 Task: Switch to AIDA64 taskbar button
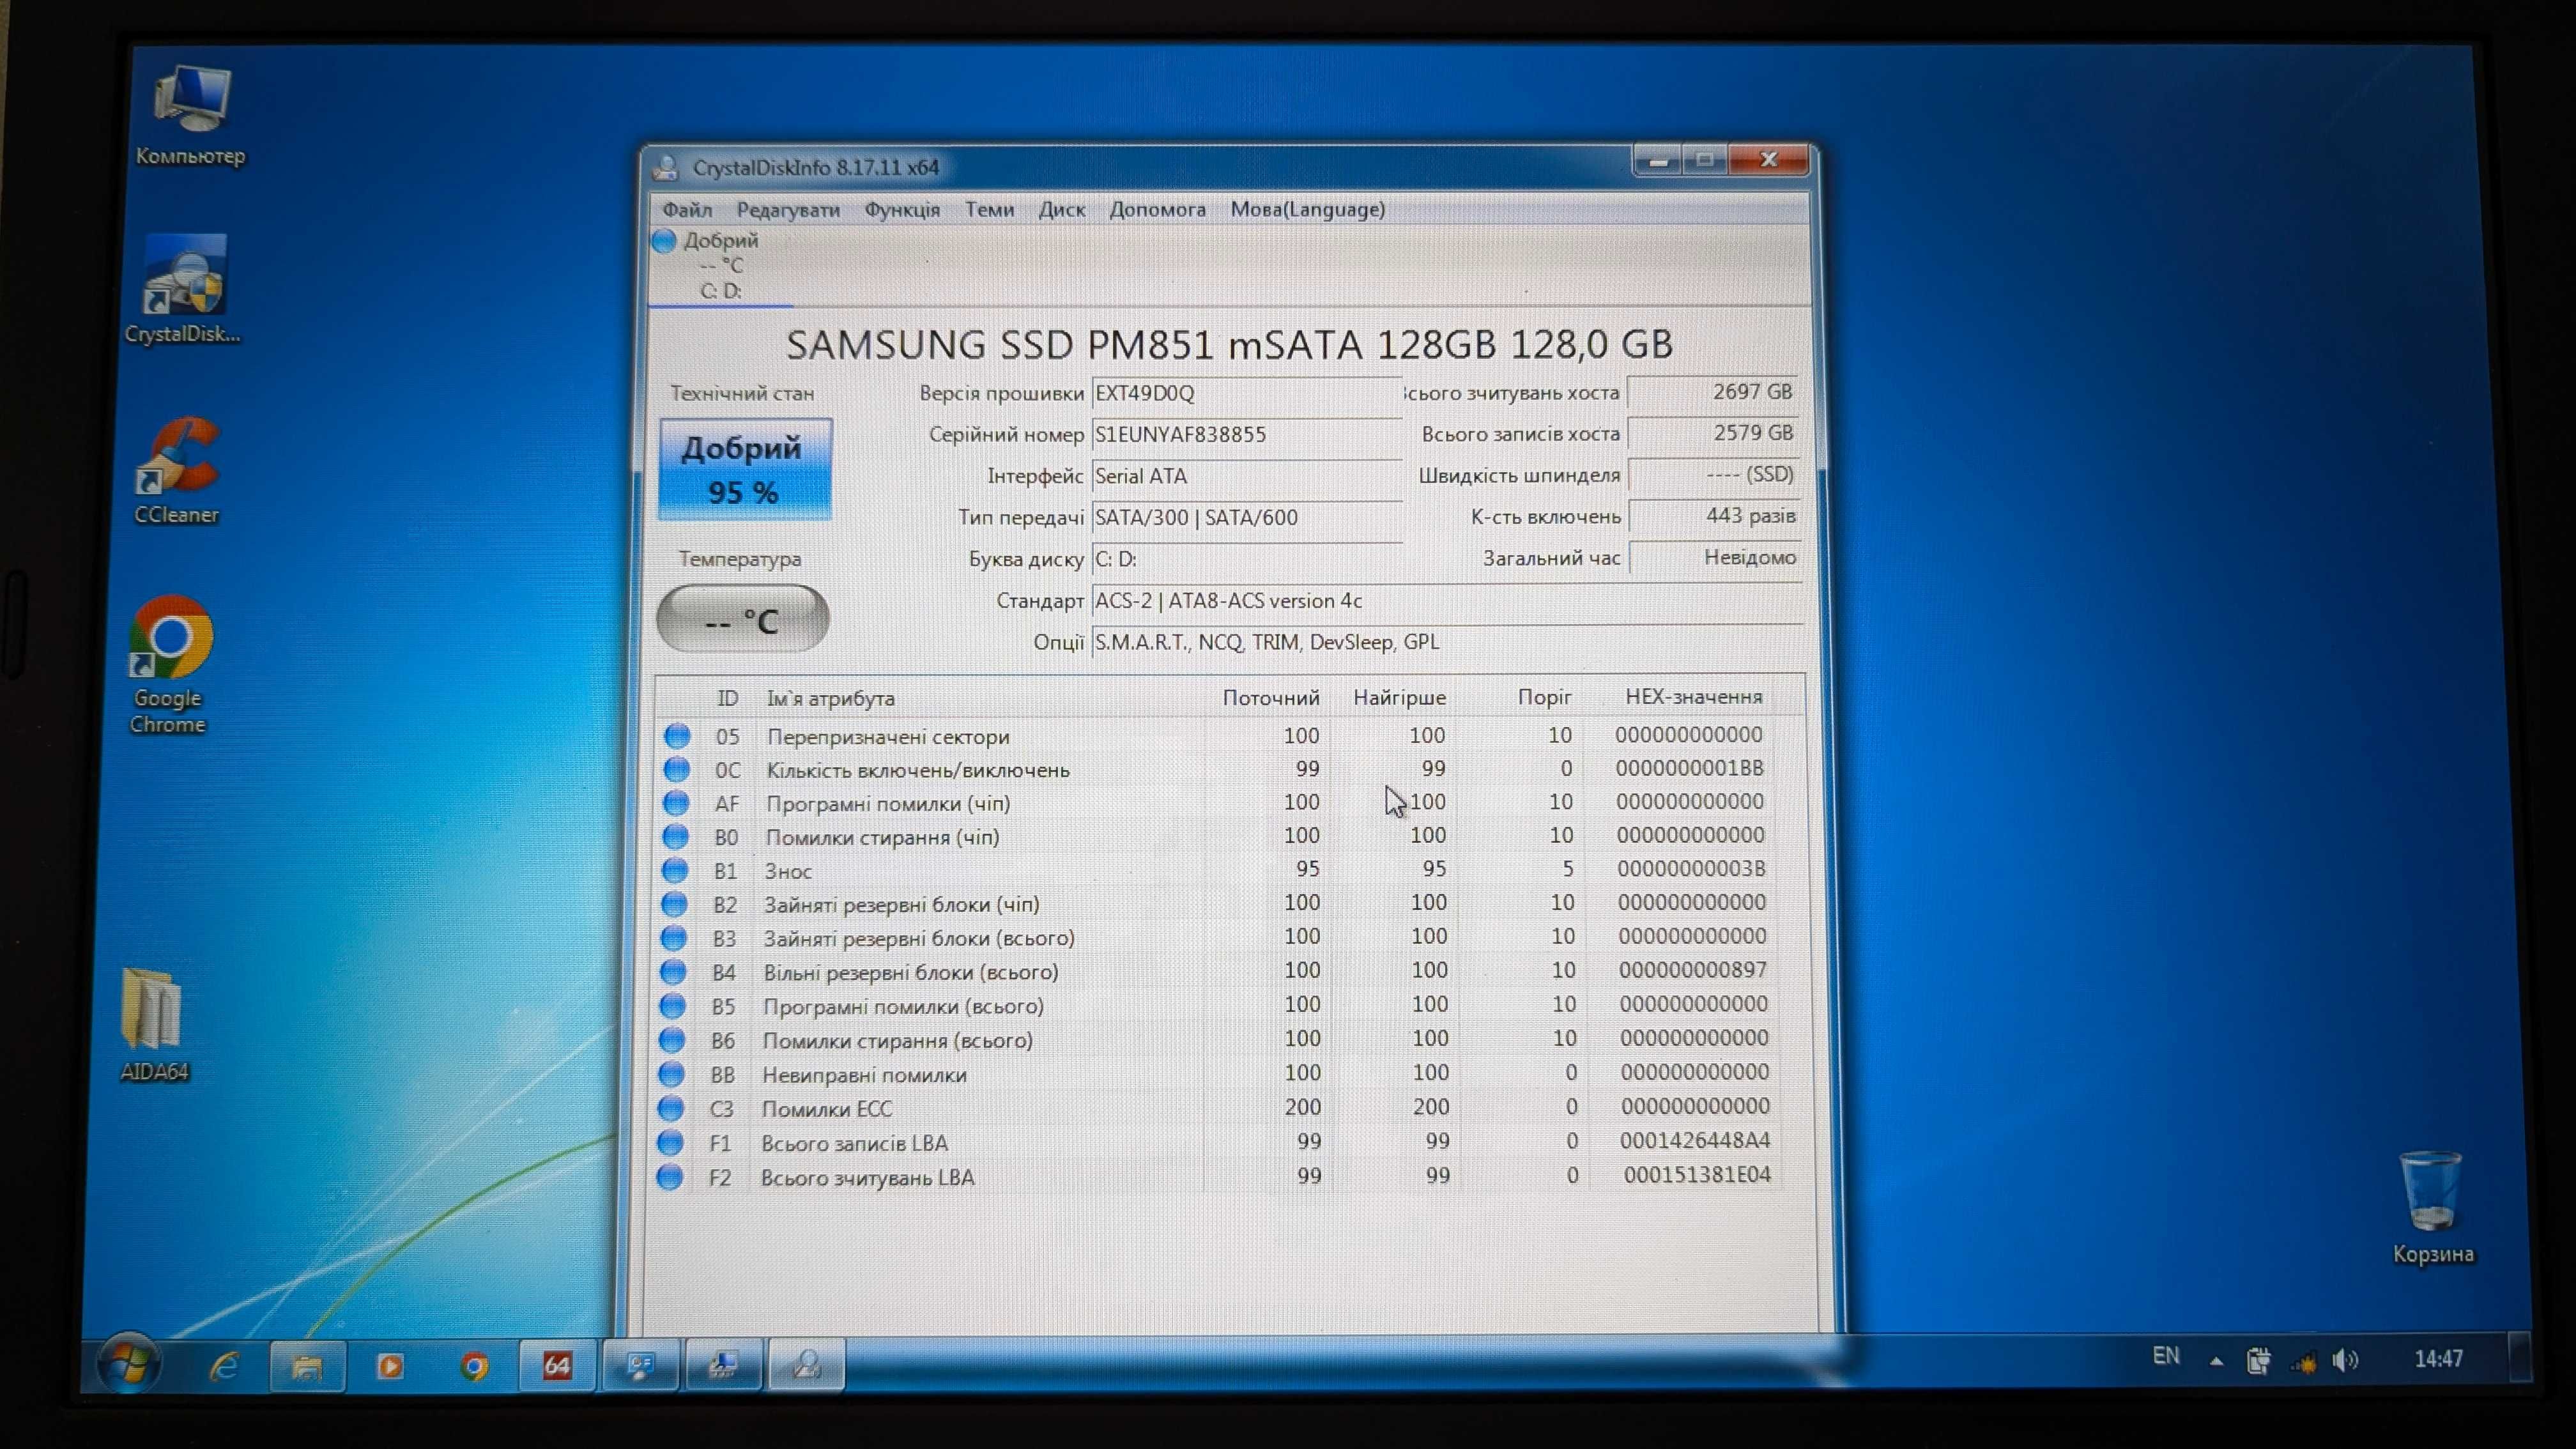[x=557, y=1365]
